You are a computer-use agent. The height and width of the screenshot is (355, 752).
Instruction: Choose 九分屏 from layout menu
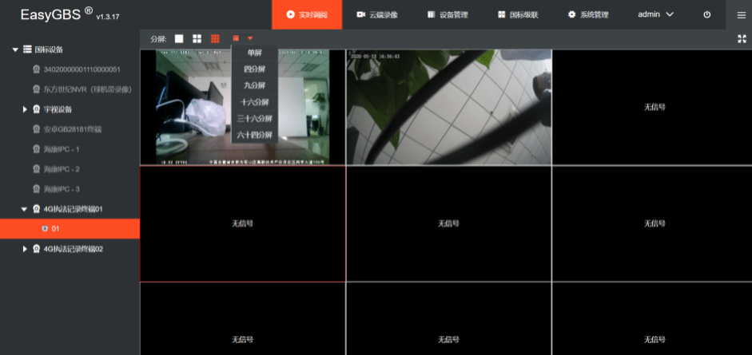(254, 85)
